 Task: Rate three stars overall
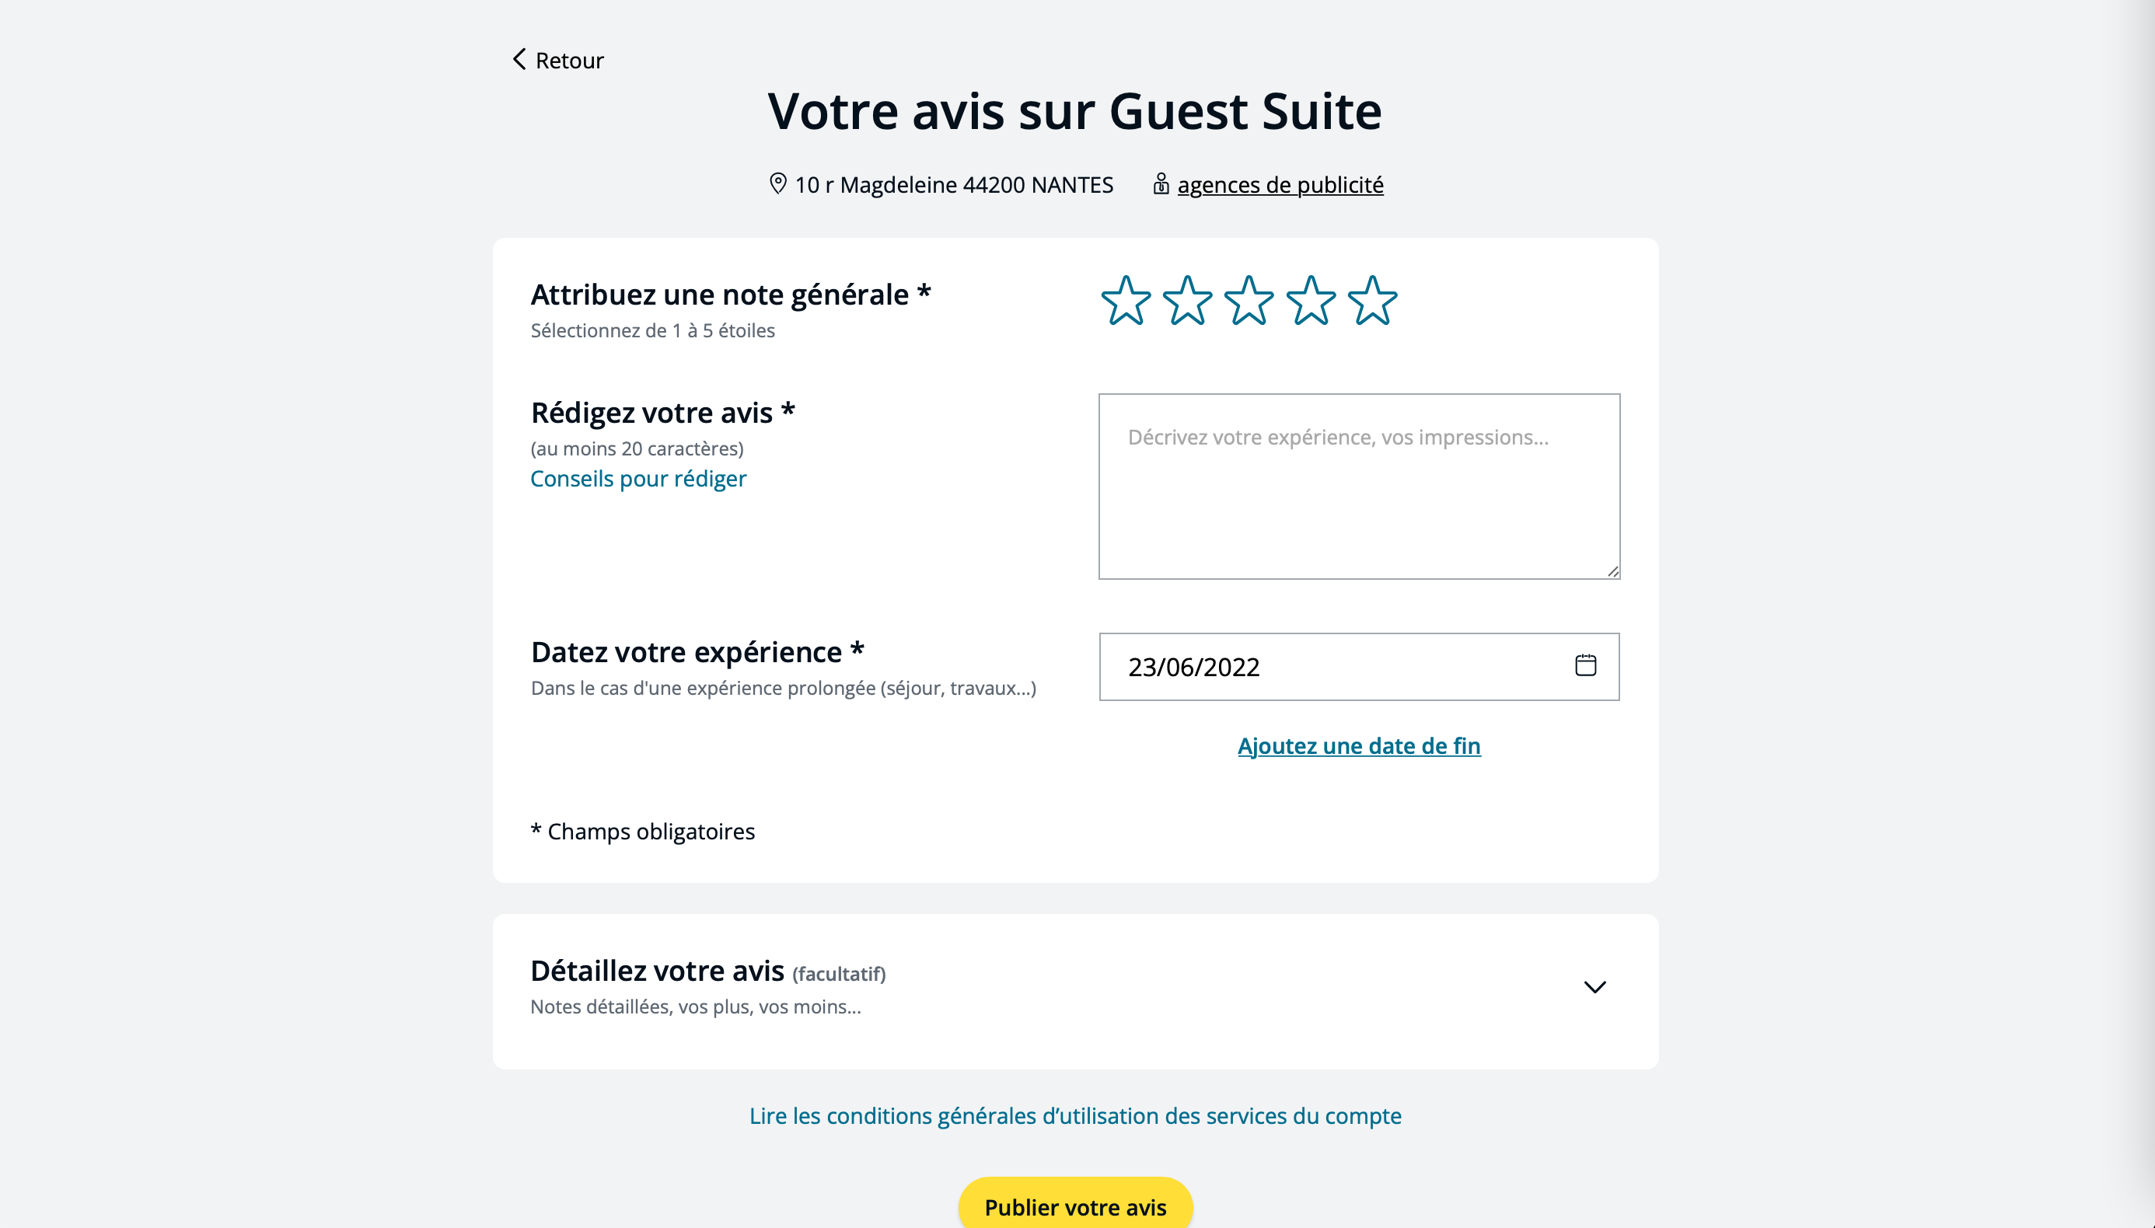1249,301
